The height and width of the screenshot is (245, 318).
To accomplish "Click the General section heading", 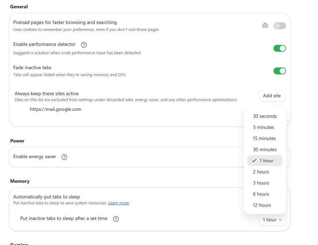I will pos(19,7).
